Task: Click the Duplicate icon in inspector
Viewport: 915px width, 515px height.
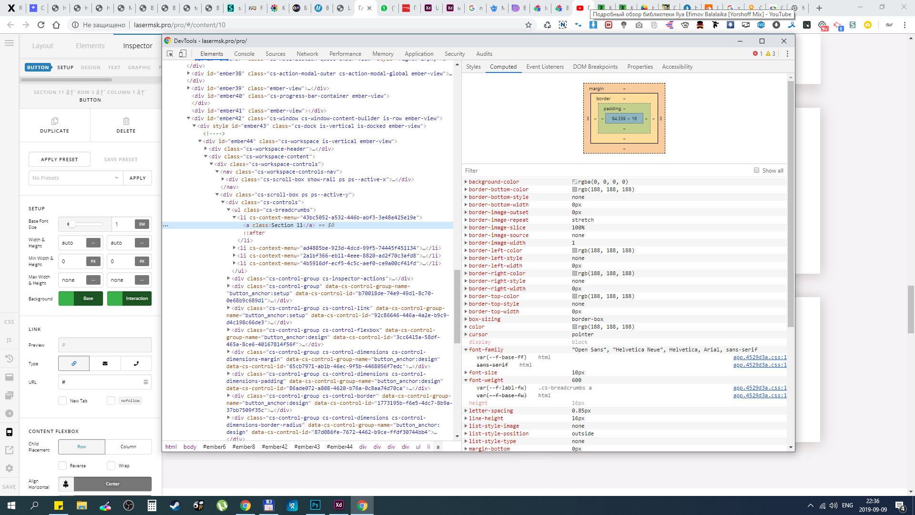Action: point(54,121)
